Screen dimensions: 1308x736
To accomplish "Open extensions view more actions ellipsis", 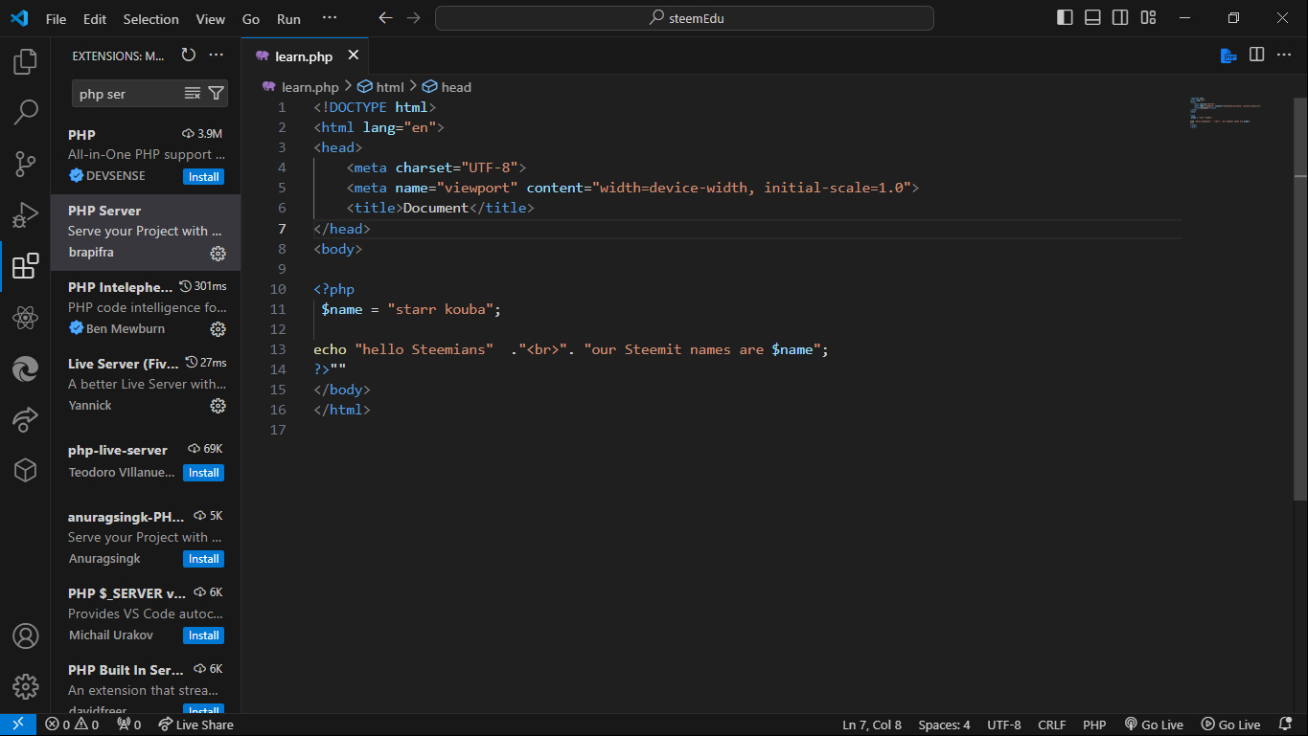I will point(217,56).
